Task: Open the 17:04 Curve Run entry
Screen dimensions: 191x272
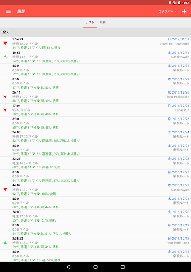Action: tap(95, 110)
